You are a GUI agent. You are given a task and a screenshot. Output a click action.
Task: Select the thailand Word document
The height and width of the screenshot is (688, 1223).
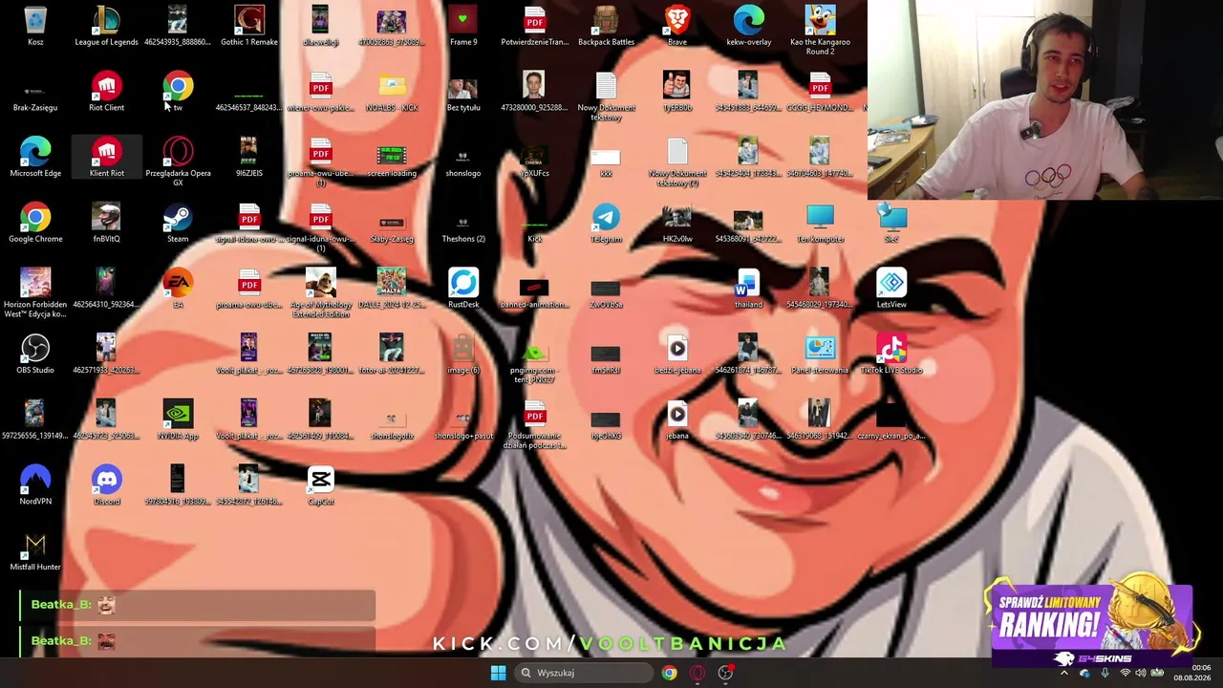748,290
